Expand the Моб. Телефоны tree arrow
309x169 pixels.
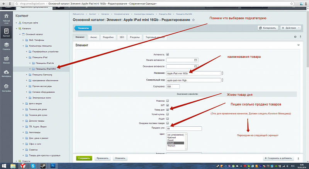click(23, 40)
